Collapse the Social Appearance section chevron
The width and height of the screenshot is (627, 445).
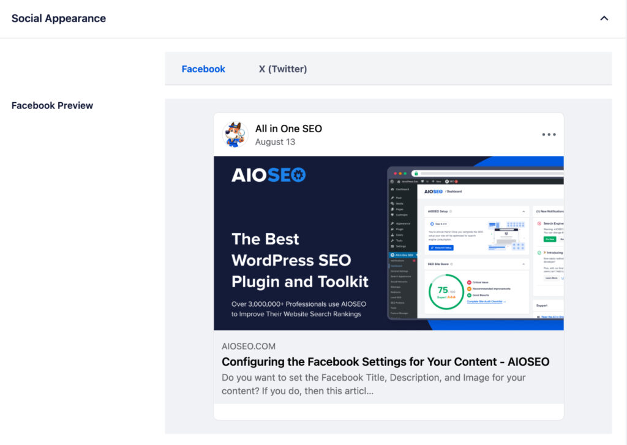(604, 18)
